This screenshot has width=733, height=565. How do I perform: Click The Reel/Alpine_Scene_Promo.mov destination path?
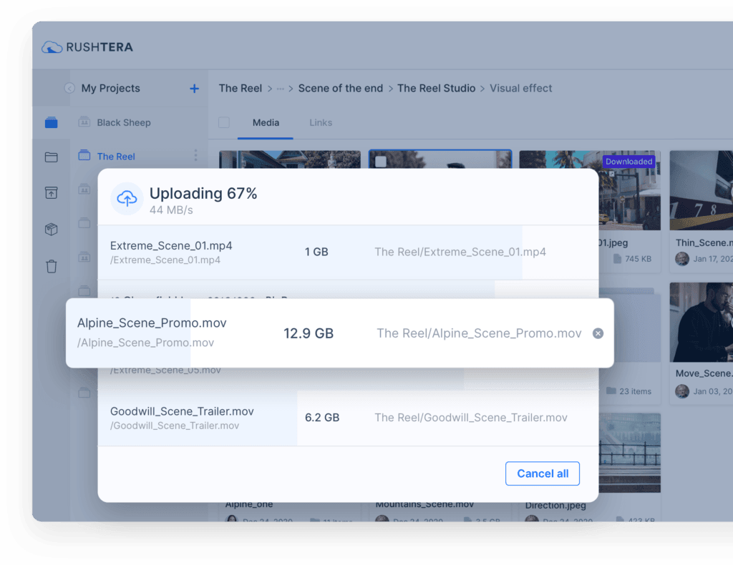[479, 333]
